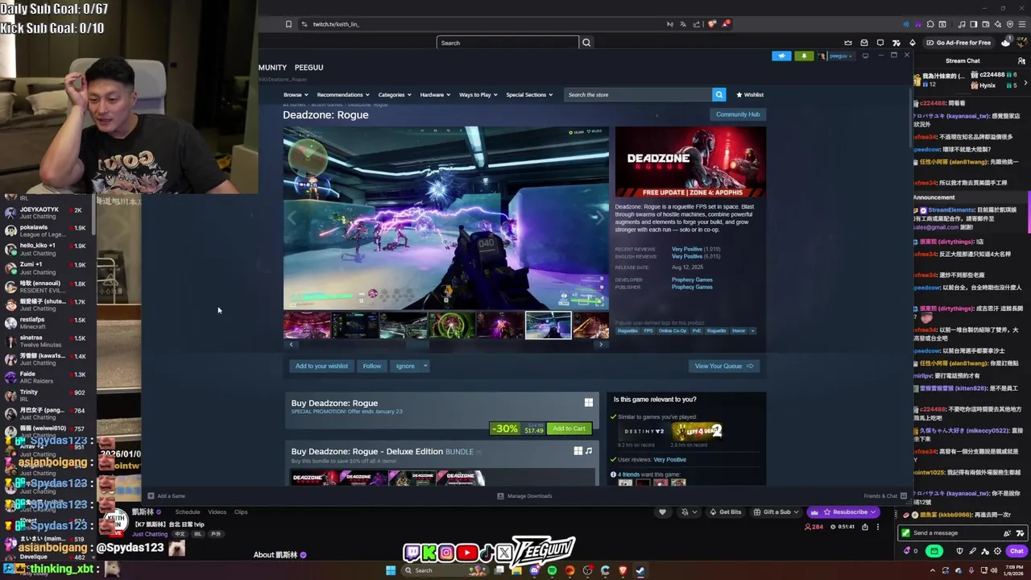Open Steam PEEGUU profile menu

[309, 68]
